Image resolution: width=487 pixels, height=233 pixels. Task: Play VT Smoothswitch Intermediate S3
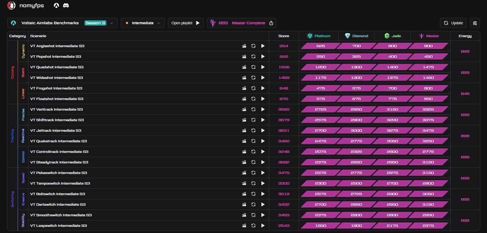pyautogui.click(x=263, y=215)
